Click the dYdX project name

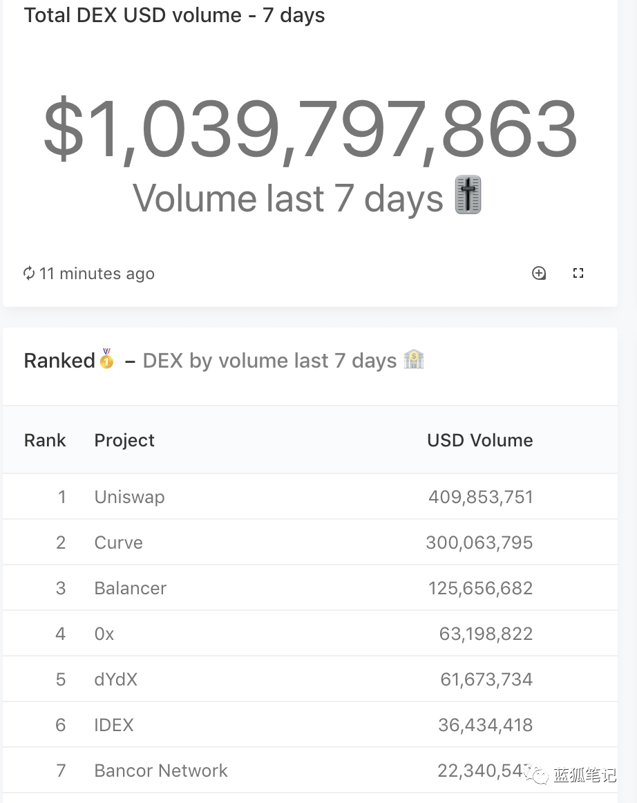(116, 679)
